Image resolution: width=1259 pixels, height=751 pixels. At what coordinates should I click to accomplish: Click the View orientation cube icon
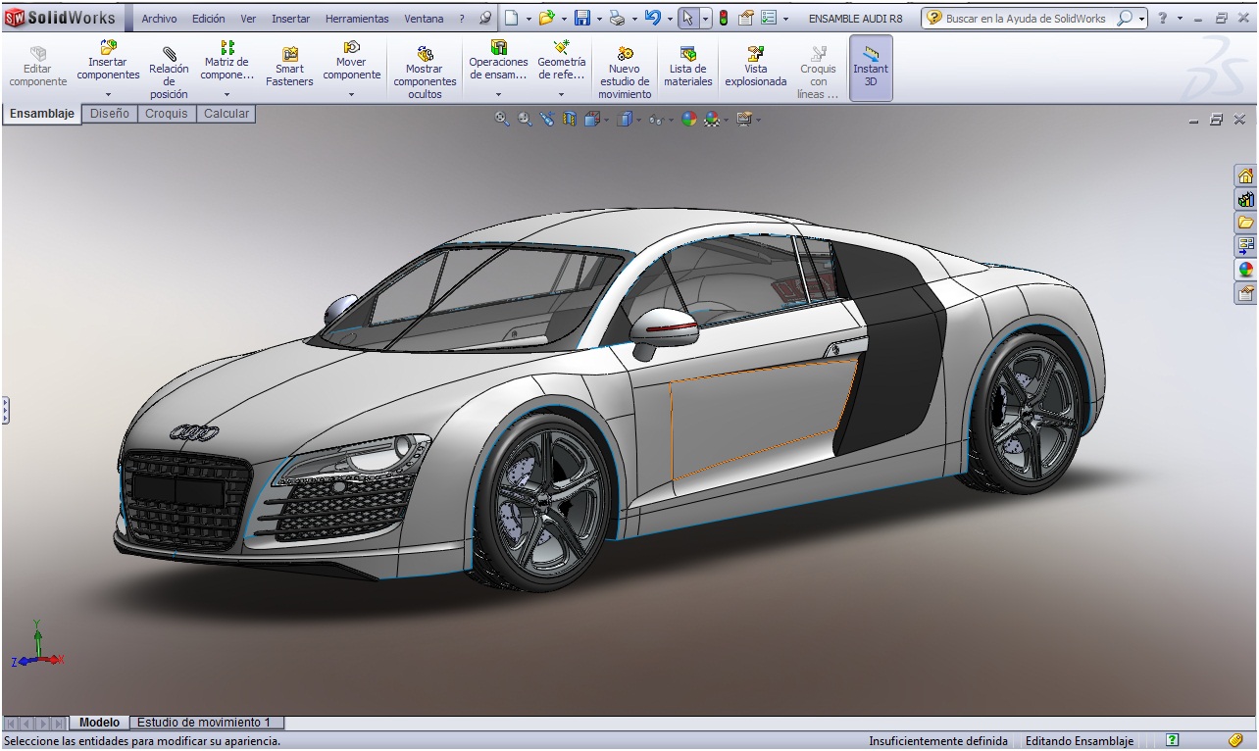pyautogui.click(x=591, y=119)
